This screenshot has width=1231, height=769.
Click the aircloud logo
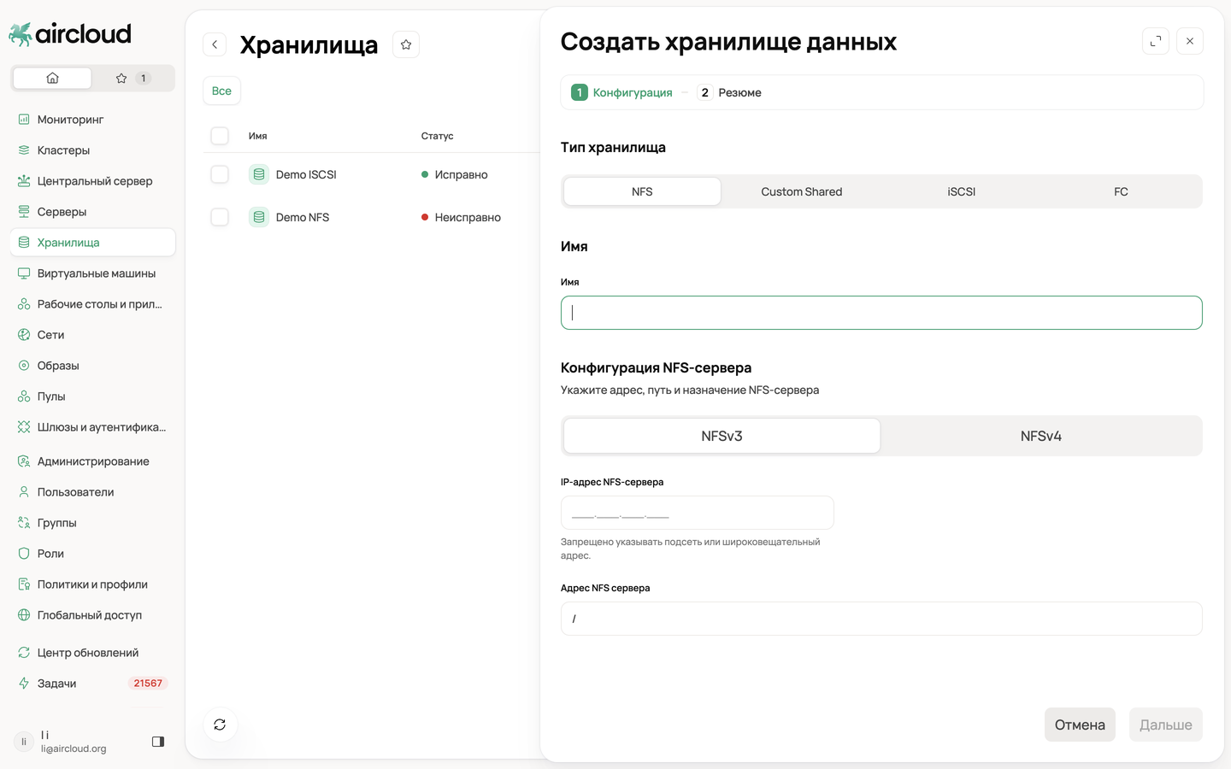tap(70, 34)
